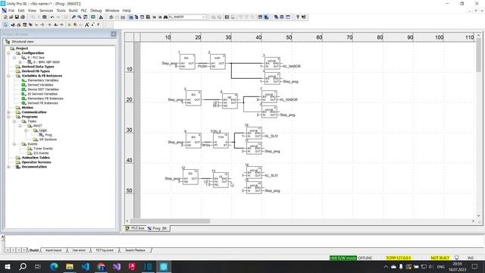This screenshot has height=273, width=485.
Task: Select Derived Data Types in tree
Action: (x=38, y=67)
